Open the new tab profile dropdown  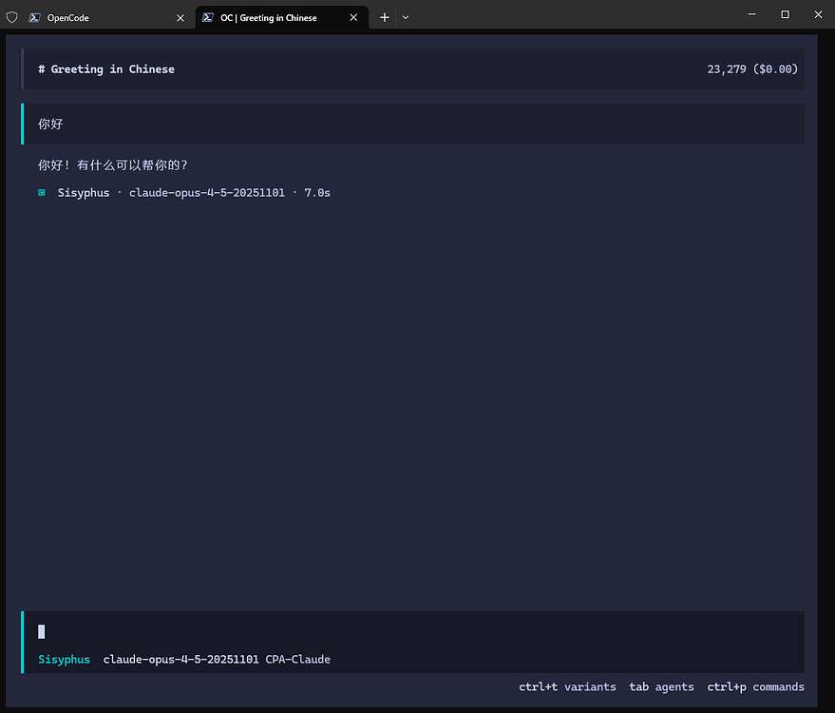(406, 17)
